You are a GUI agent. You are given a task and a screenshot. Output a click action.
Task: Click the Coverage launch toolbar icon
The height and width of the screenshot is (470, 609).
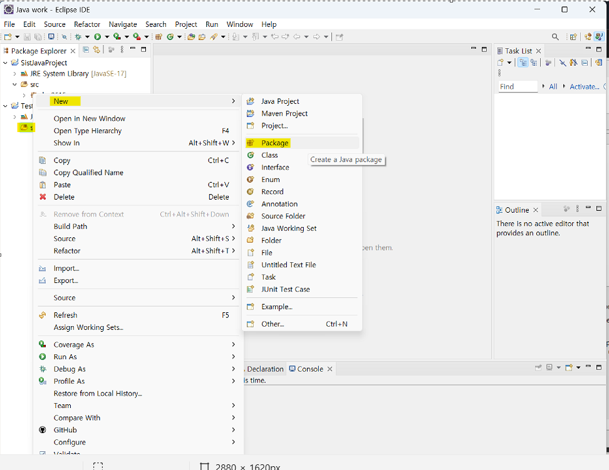[117, 37]
